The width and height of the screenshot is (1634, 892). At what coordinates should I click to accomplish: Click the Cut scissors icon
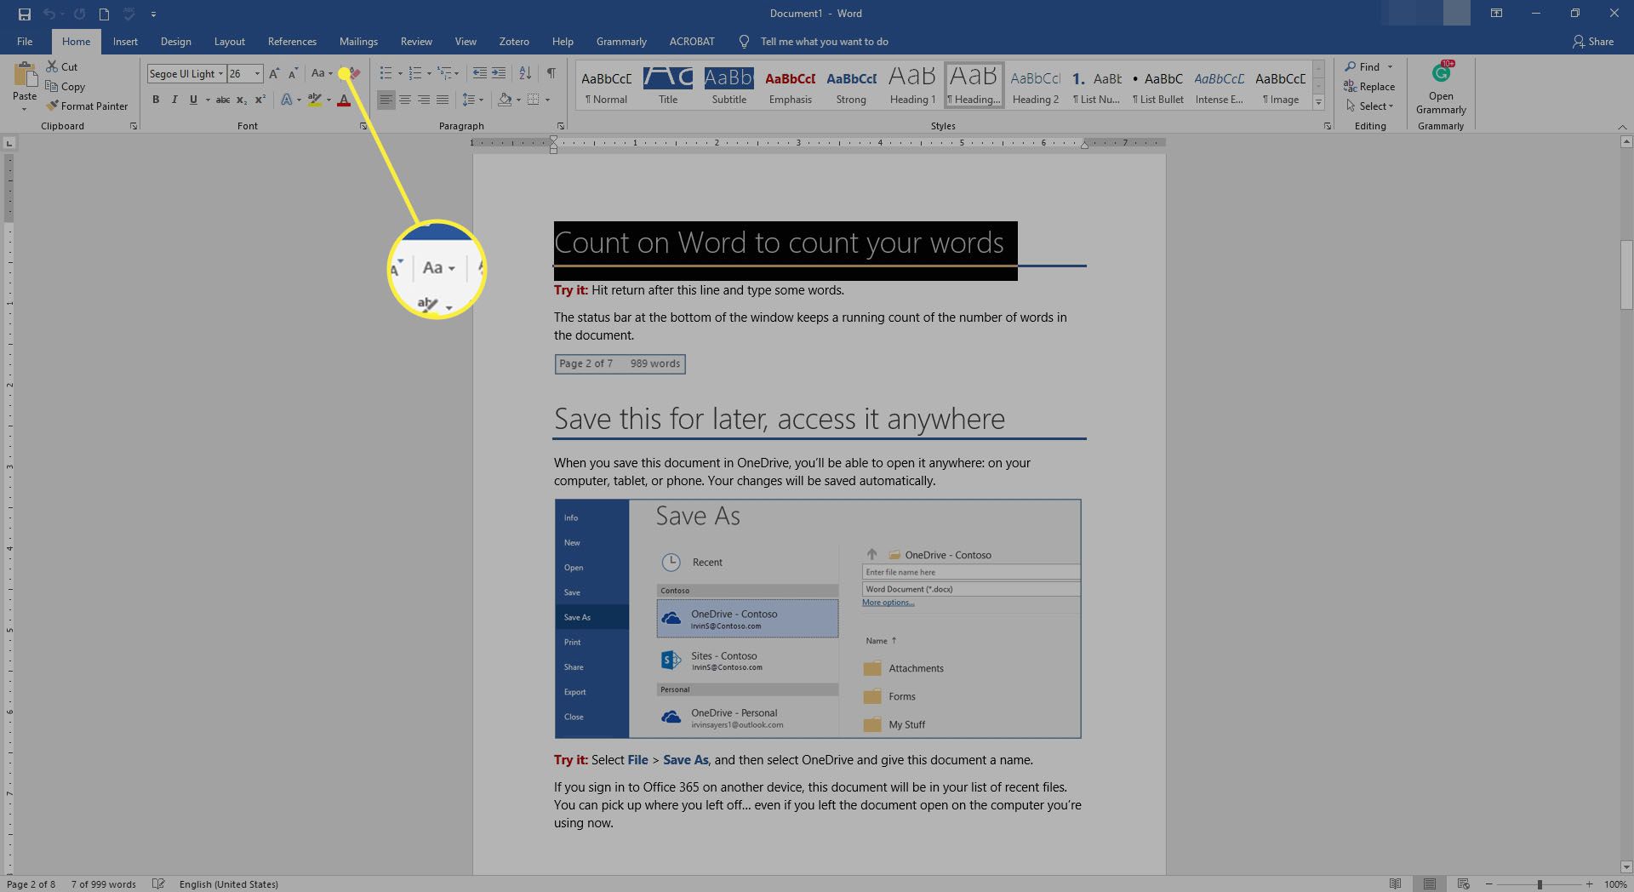coord(52,66)
